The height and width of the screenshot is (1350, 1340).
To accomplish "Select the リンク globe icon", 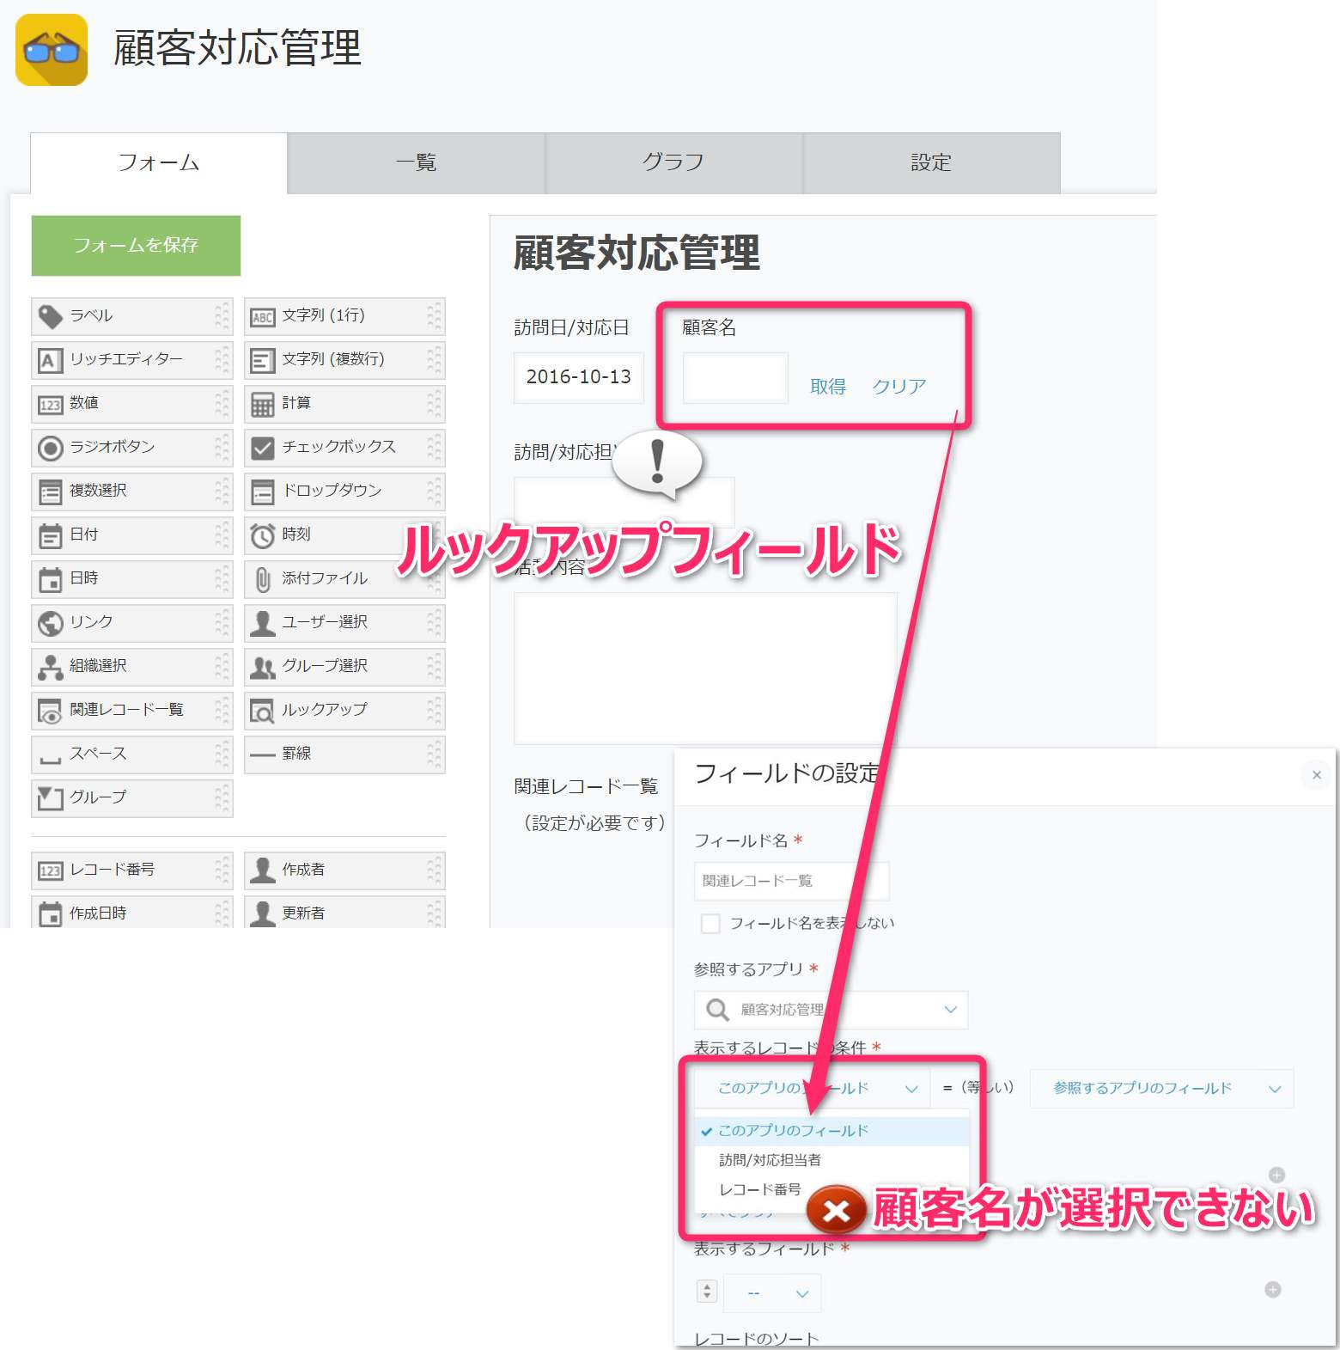I will point(51,623).
